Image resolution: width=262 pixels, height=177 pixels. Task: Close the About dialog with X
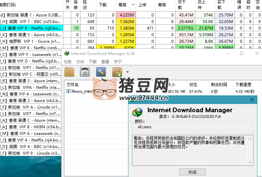click(x=252, y=100)
